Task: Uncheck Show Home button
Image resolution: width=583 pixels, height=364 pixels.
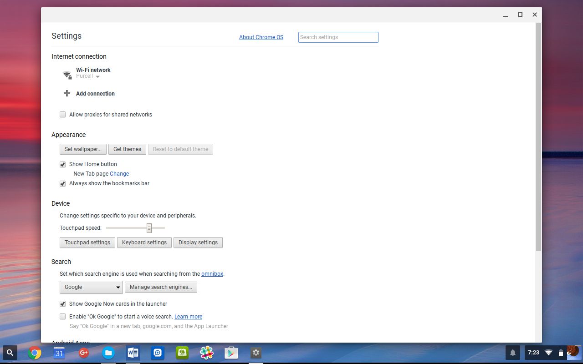Action: [63, 164]
